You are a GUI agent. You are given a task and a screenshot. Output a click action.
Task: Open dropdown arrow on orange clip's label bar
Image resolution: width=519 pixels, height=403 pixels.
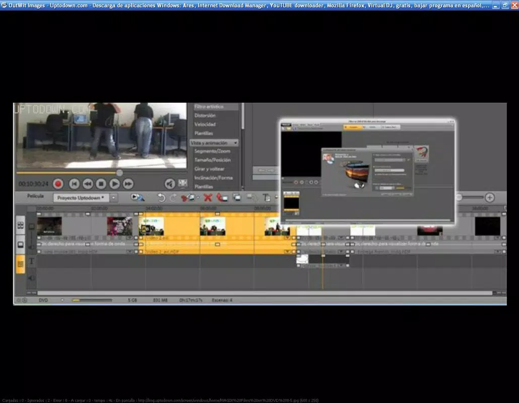[287, 238]
